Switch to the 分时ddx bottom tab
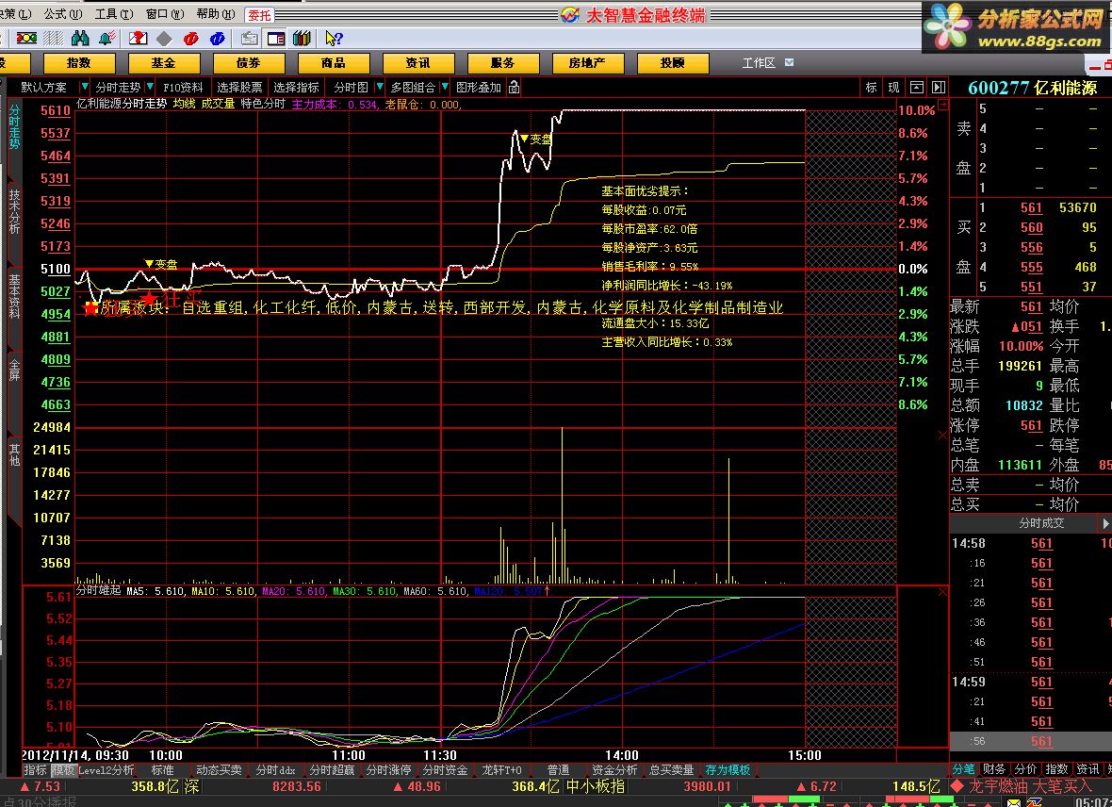1112x807 pixels. click(x=275, y=770)
